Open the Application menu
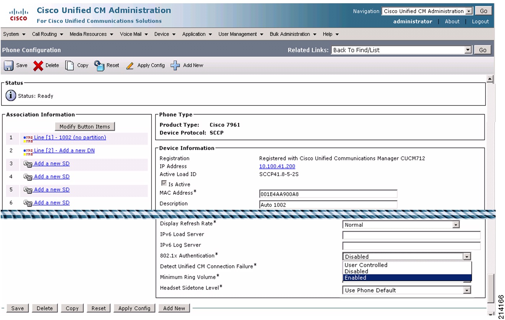 coord(197,34)
